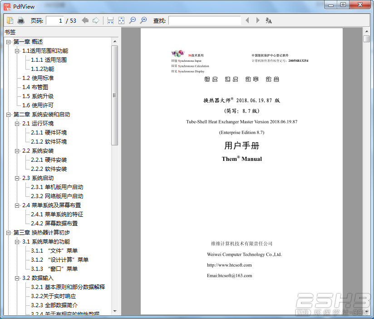
Task: Go to bookmark 2.2.1 硬件安装
Action: 49,160
